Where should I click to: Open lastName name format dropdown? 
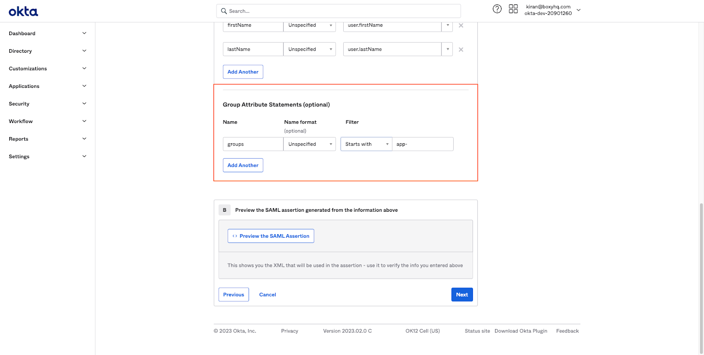(310, 49)
